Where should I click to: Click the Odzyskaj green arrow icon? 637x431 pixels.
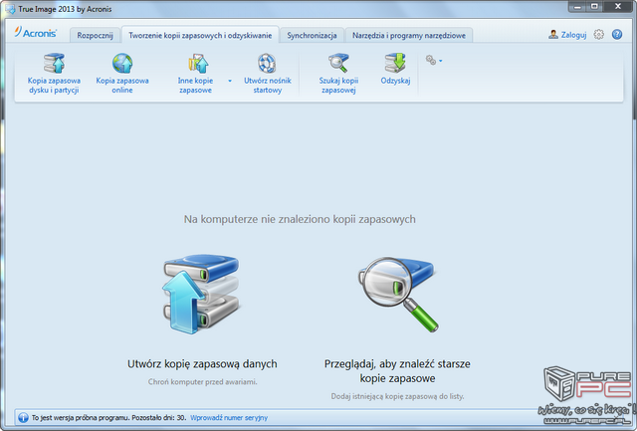click(x=395, y=63)
